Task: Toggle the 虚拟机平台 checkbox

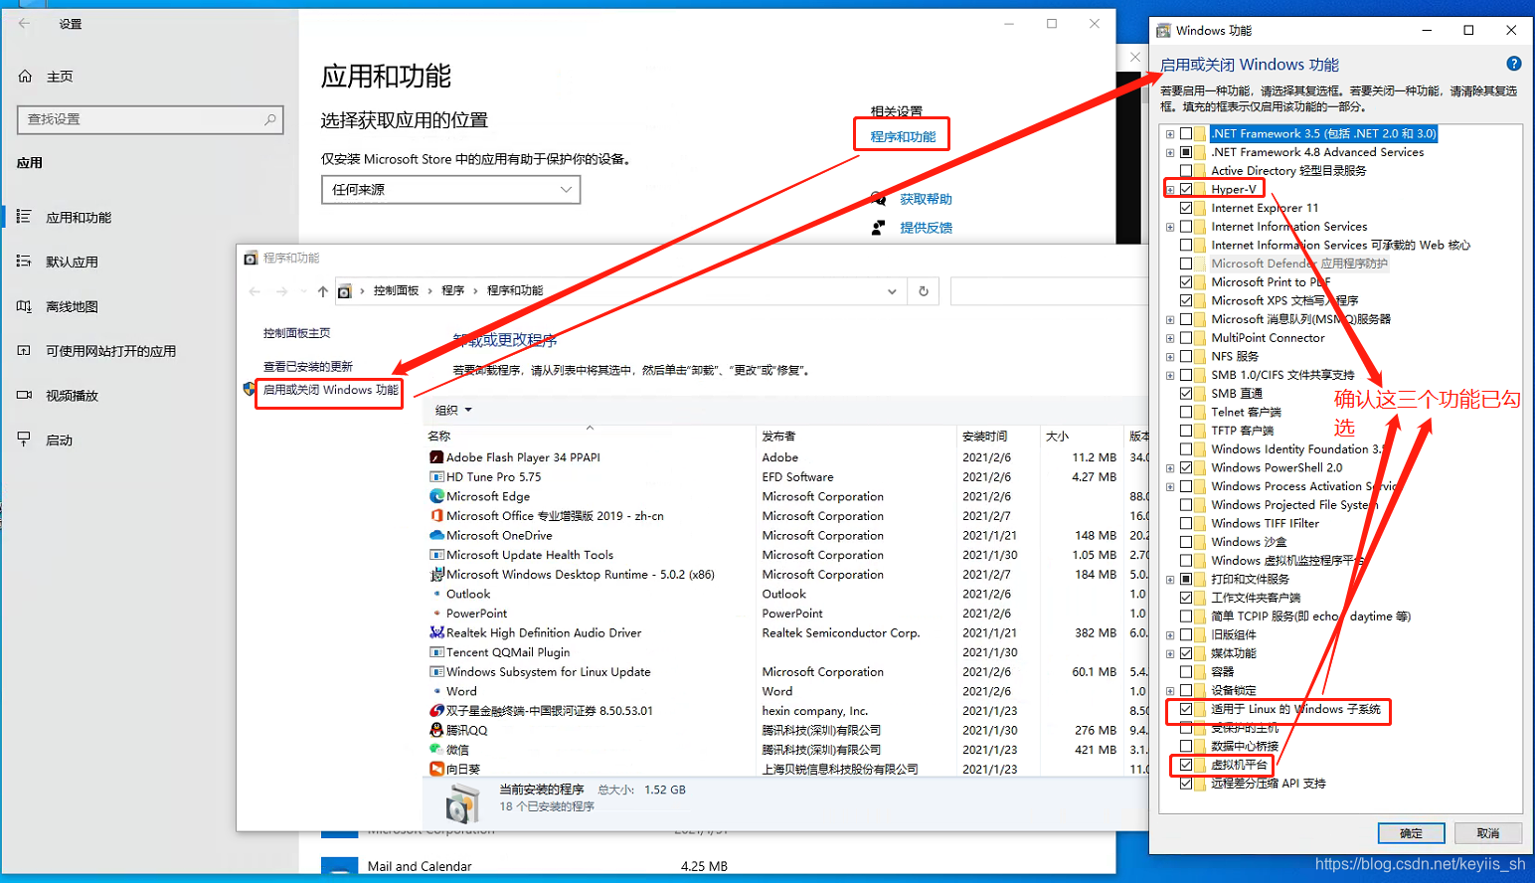Action: [1186, 765]
